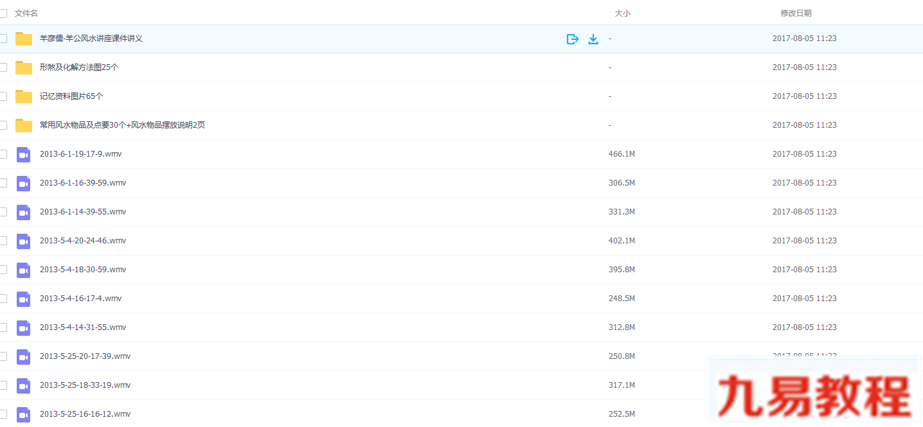Click the size value 402.1M
This screenshot has width=923, height=427.
622,241
